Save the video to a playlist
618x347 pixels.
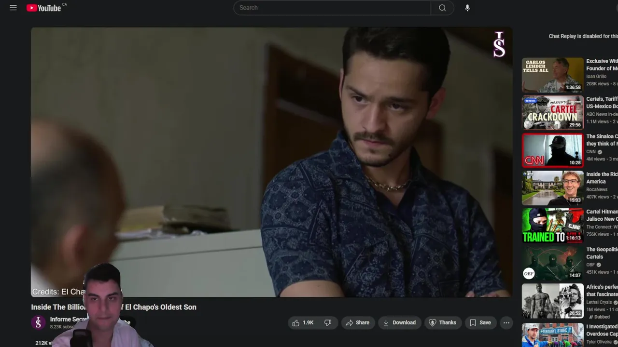tap(480, 323)
